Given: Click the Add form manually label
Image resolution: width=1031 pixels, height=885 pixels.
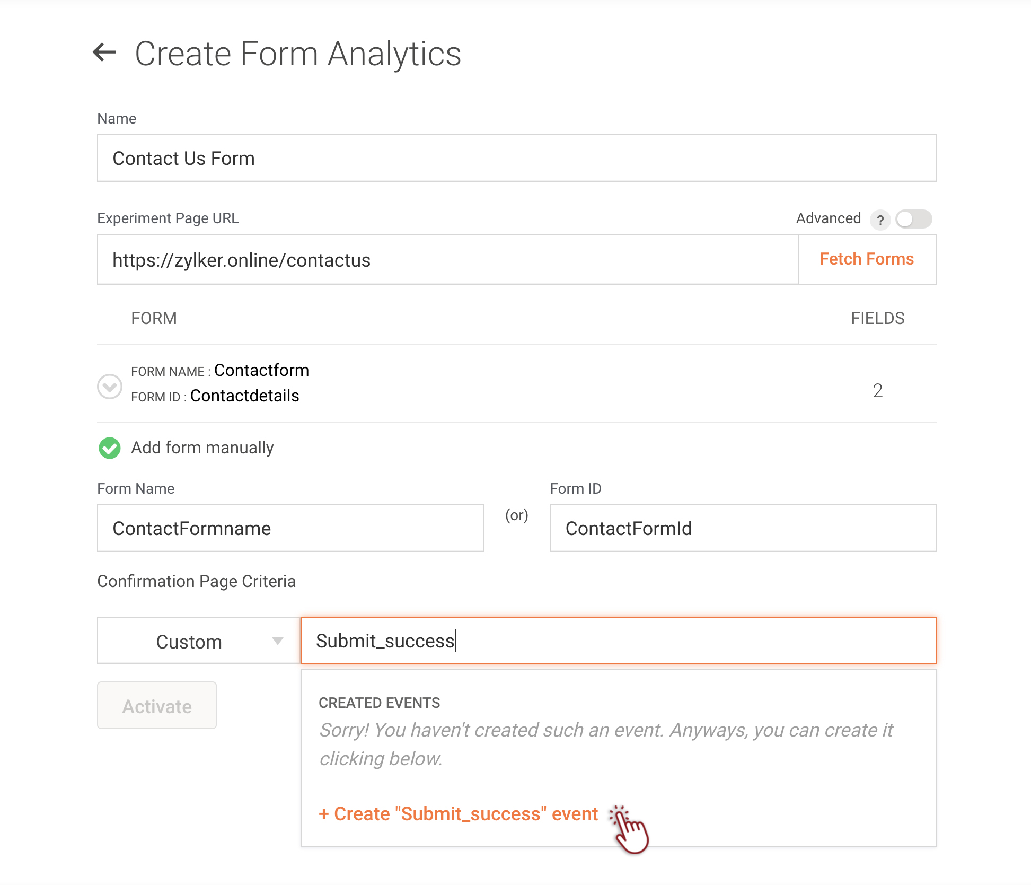Looking at the screenshot, I should tap(202, 448).
